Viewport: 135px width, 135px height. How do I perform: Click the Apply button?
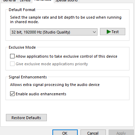point(121,133)
